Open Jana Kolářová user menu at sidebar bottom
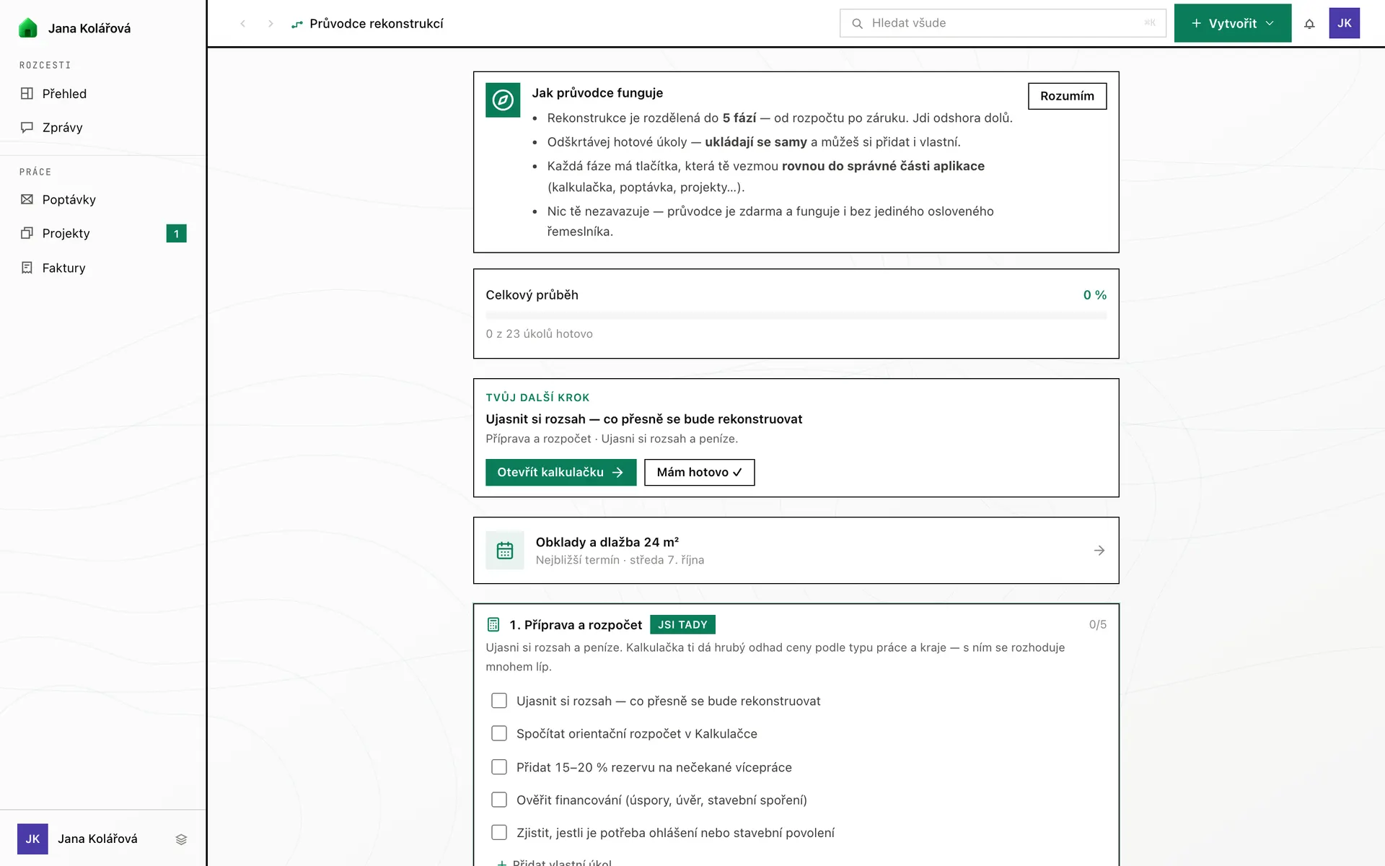The image size is (1385, 866). coord(102,839)
